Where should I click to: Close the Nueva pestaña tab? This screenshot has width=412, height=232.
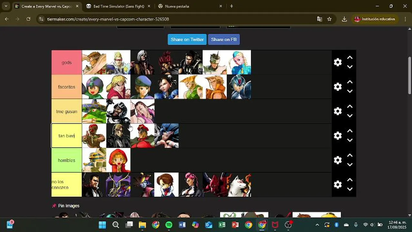[x=221, y=6]
